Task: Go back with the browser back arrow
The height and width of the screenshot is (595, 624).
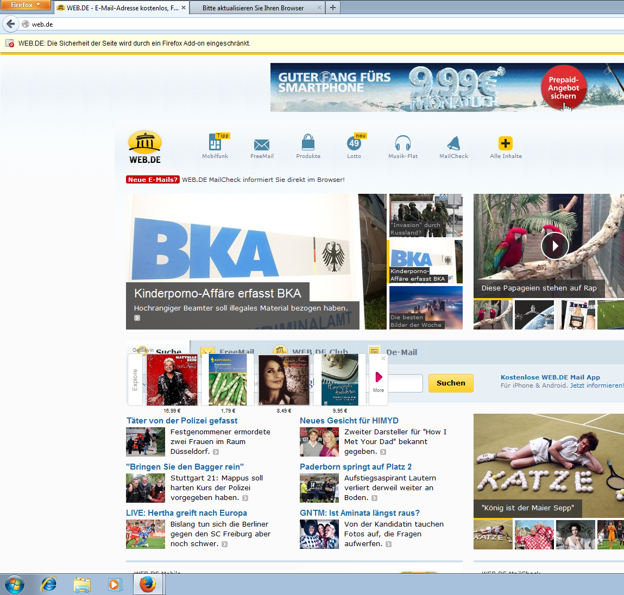Action: (11, 24)
